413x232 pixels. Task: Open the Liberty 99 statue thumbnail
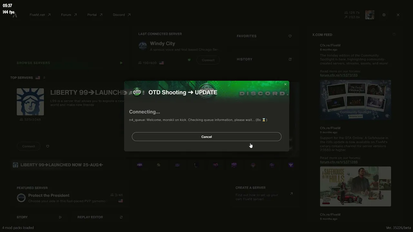30,102
